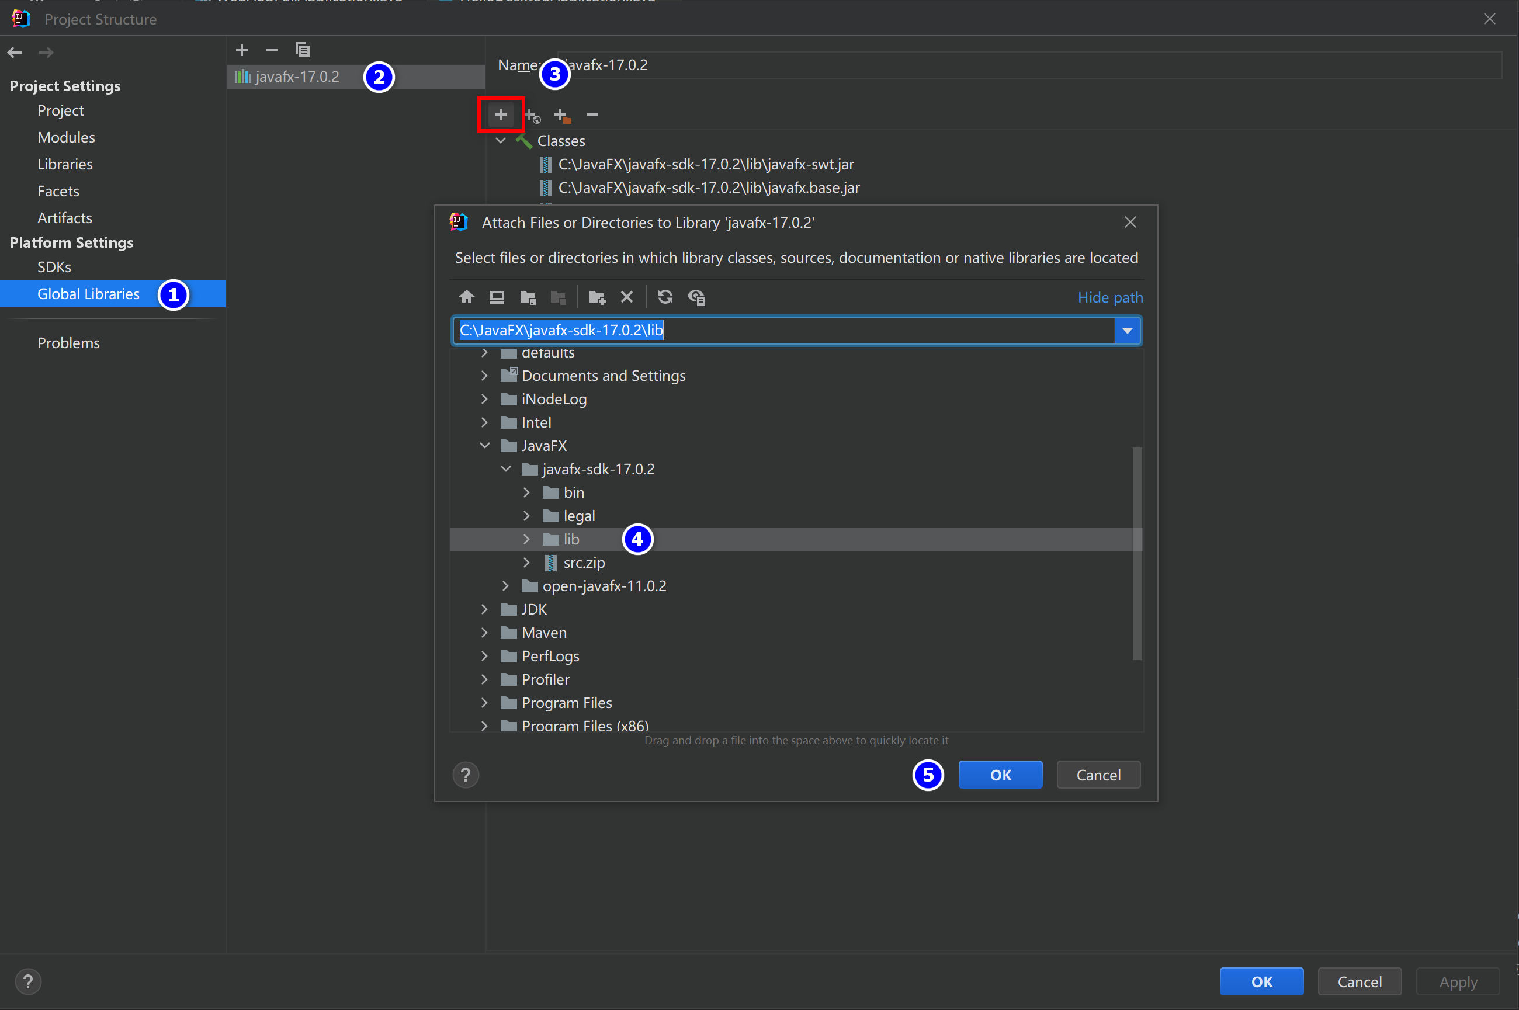Open Facets settings section
Screen dimensions: 1519x1010
pos(58,191)
